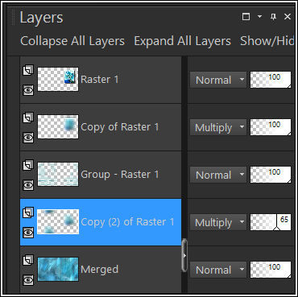The width and height of the screenshot is (298, 297).
Task: Click the layer type icon for Copy of Raster 1
Action: (28, 118)
